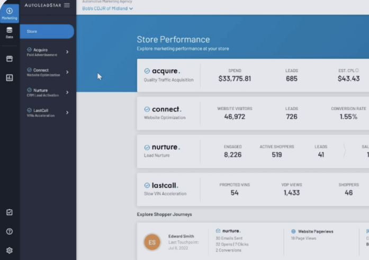Click the ES avatar for Edward Smith
This screenshot has height=260, width=369.
click(152, 242)
